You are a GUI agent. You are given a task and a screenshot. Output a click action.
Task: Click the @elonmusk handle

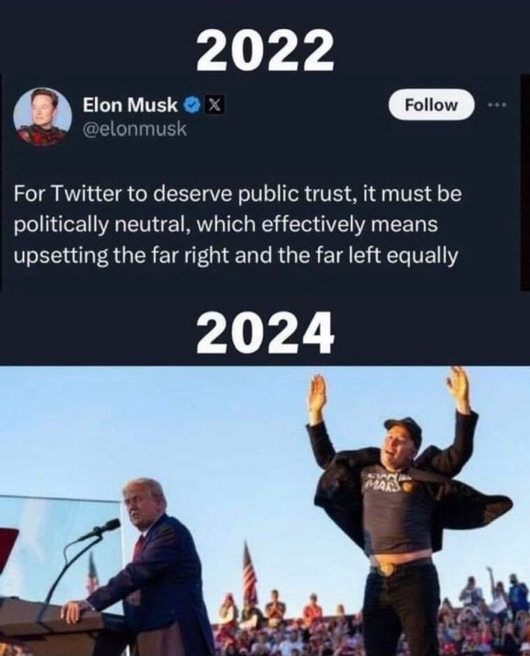pos(134,130)
